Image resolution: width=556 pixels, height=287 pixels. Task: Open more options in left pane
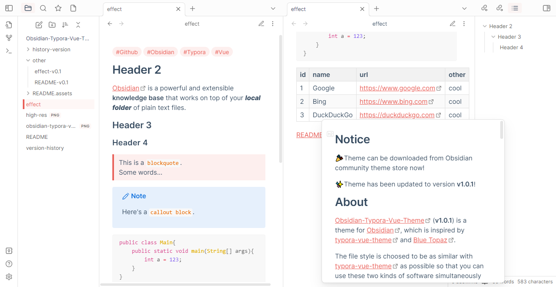coord(273,24)
